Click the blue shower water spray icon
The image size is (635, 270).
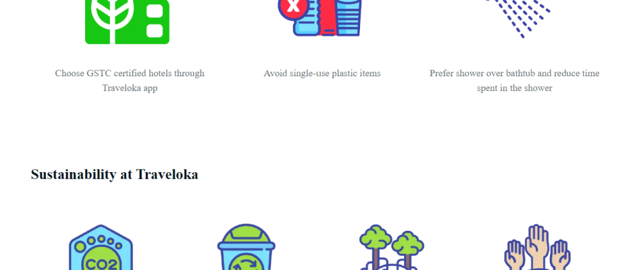[x=519, y=19]
